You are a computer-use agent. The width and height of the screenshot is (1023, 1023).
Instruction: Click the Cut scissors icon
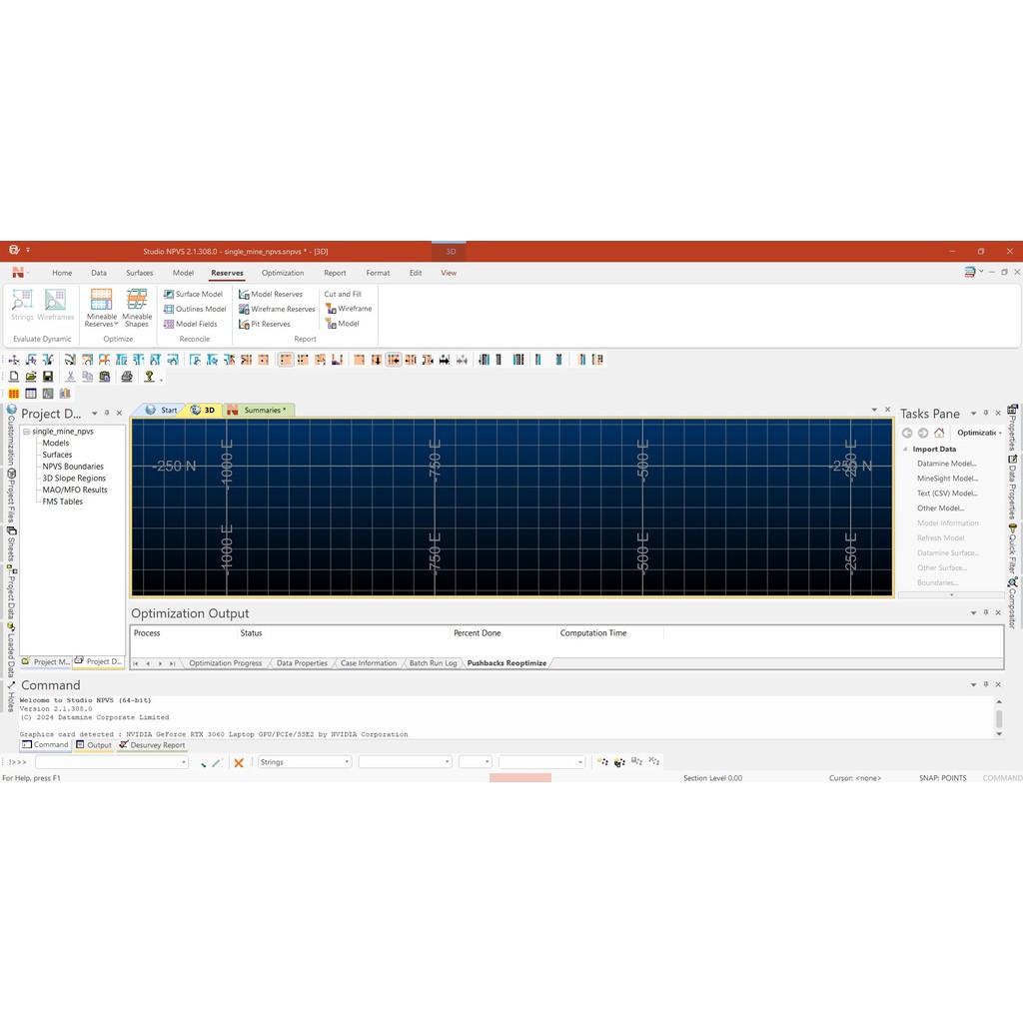click(x=71, y=377)
